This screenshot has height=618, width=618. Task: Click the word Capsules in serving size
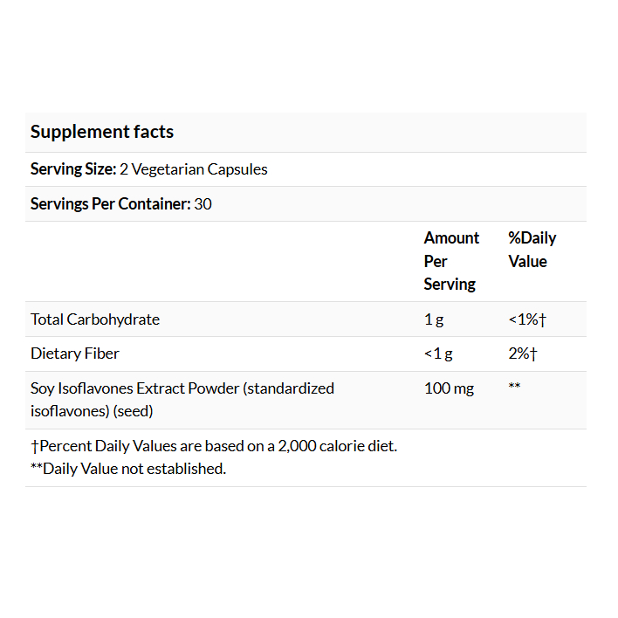237,169
